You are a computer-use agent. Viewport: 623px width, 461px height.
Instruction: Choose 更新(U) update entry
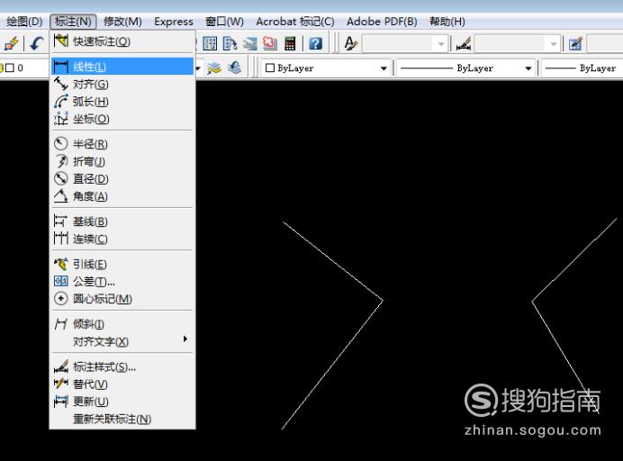(x=122, y=402)
